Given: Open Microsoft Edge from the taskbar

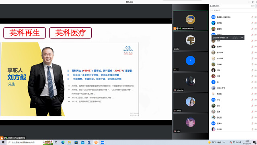Looking at the screenshot, I should [63, 142].
